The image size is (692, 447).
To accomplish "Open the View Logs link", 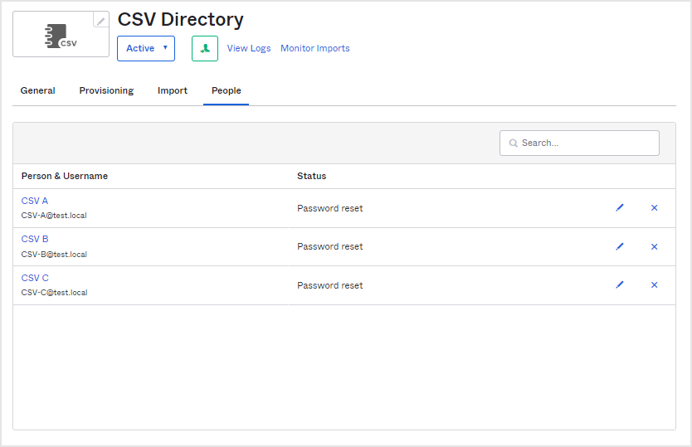I will coord(249,48).
